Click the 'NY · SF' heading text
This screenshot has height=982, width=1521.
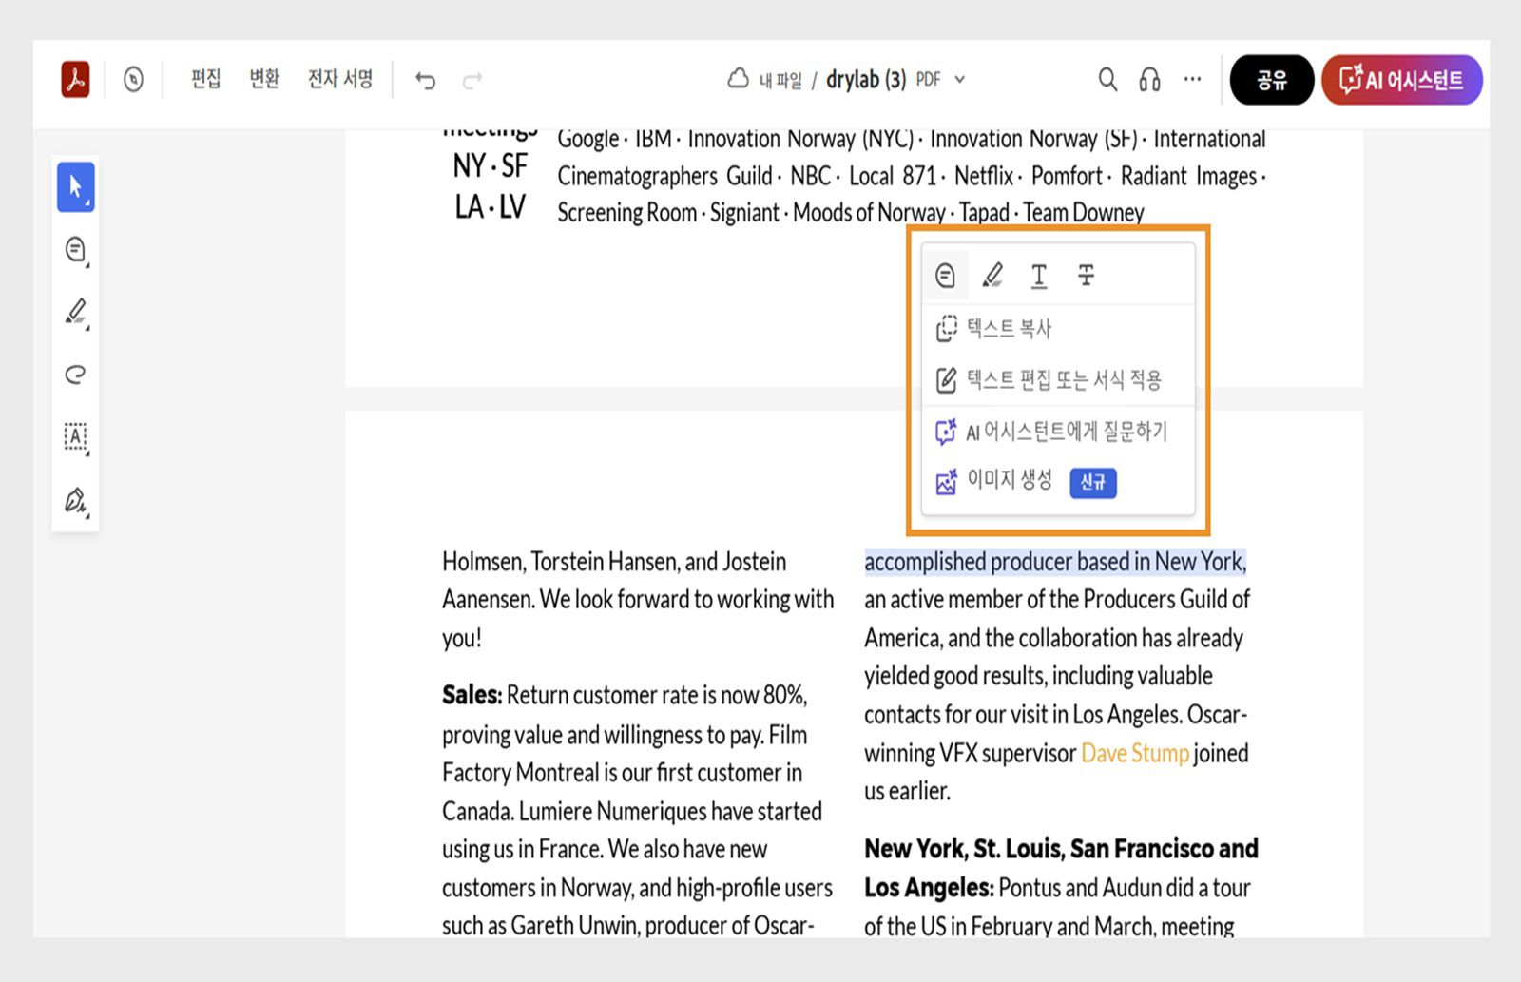pyautogui.click(x=490, y=166)
